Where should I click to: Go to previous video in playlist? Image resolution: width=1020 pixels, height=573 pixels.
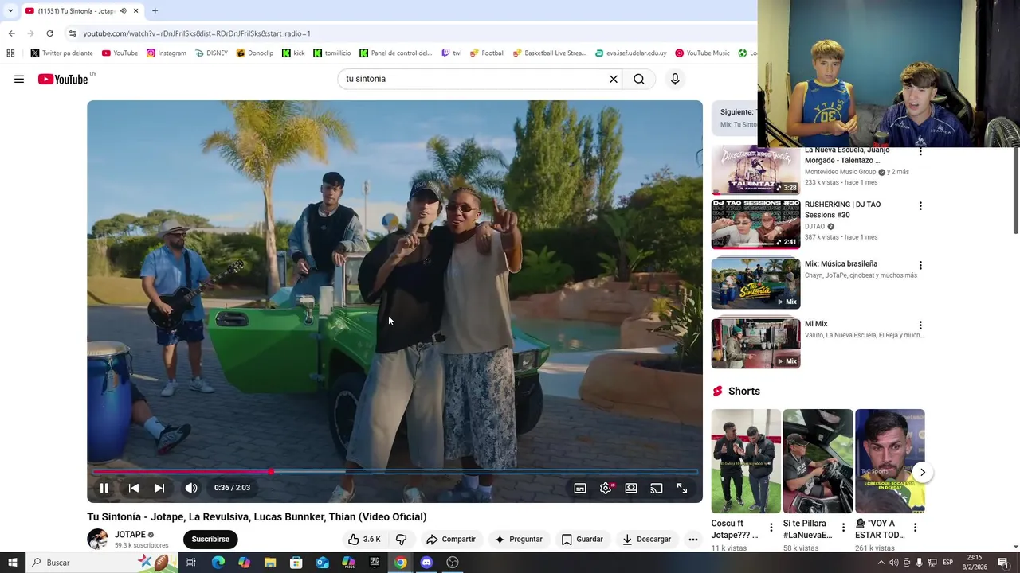click(x=134, y=488)
